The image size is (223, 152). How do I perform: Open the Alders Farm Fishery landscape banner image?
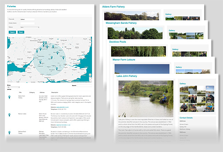pos(132,16)
